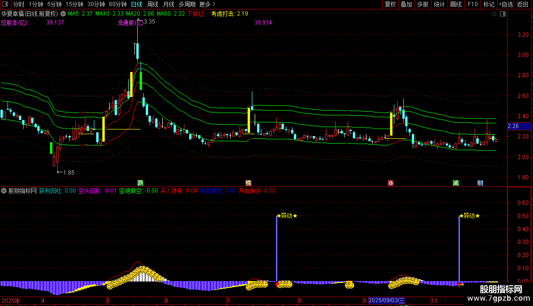Switch to the 周线 weekly period
Viewport: 533px width, 306px height.
coord(152,4)
